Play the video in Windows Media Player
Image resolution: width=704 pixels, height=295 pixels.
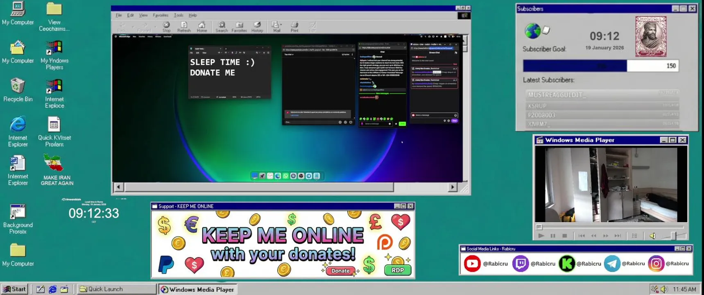tap(541, 236)
